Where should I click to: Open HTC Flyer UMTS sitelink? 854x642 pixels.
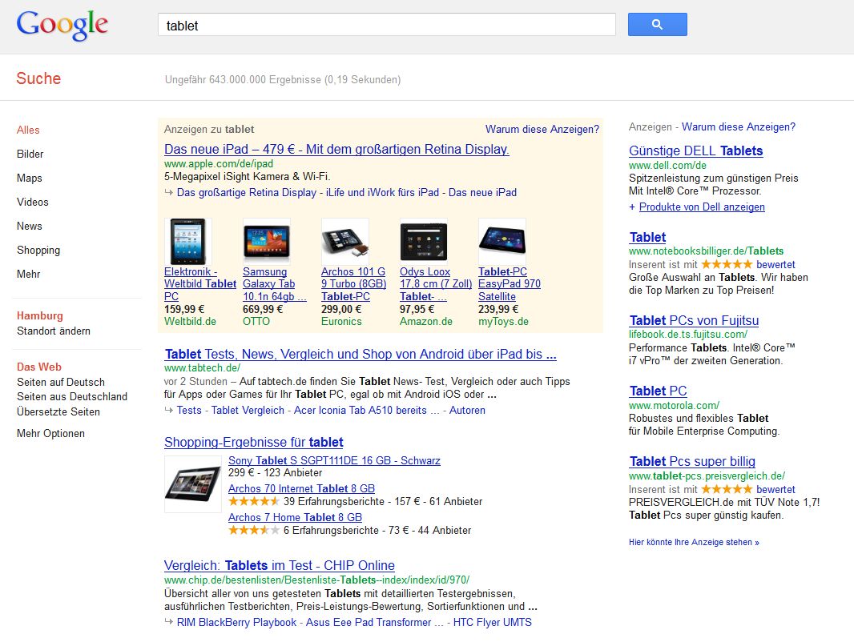click(x=493, y=623)
